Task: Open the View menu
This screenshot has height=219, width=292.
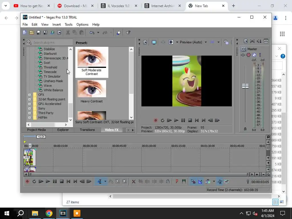Action: [x=45, y=25]
